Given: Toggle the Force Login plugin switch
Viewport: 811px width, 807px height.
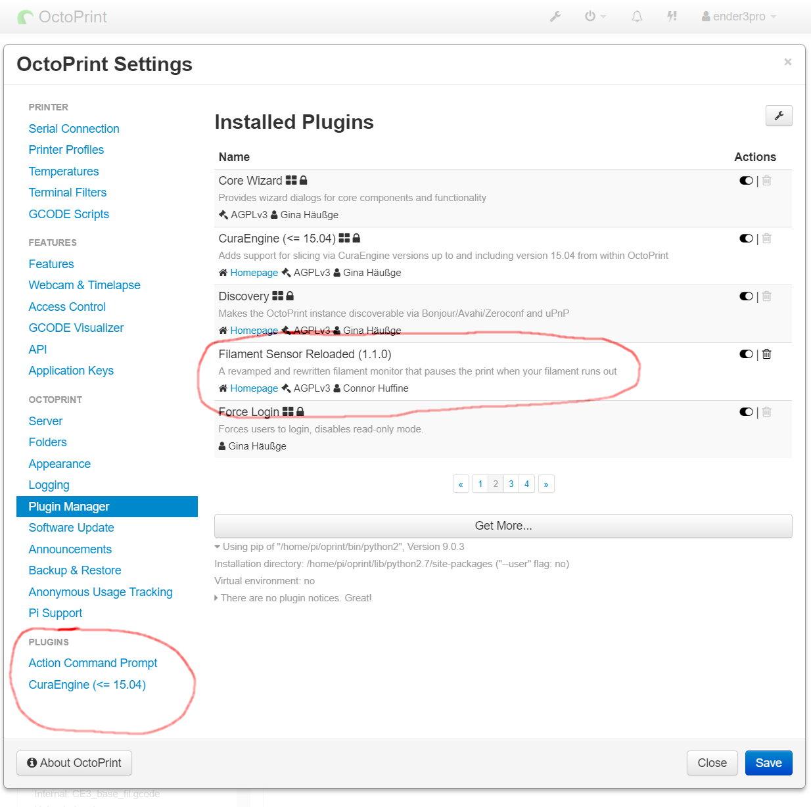Looking at the screenshot, I should [746, 412].
